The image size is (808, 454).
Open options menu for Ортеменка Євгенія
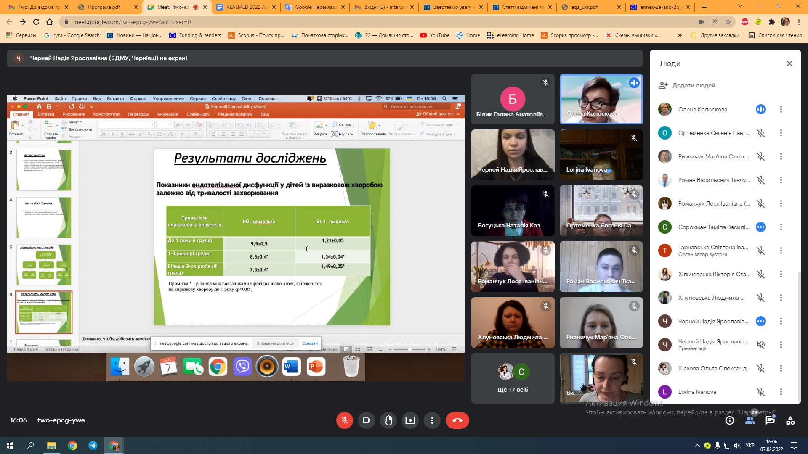pos(781,133)
